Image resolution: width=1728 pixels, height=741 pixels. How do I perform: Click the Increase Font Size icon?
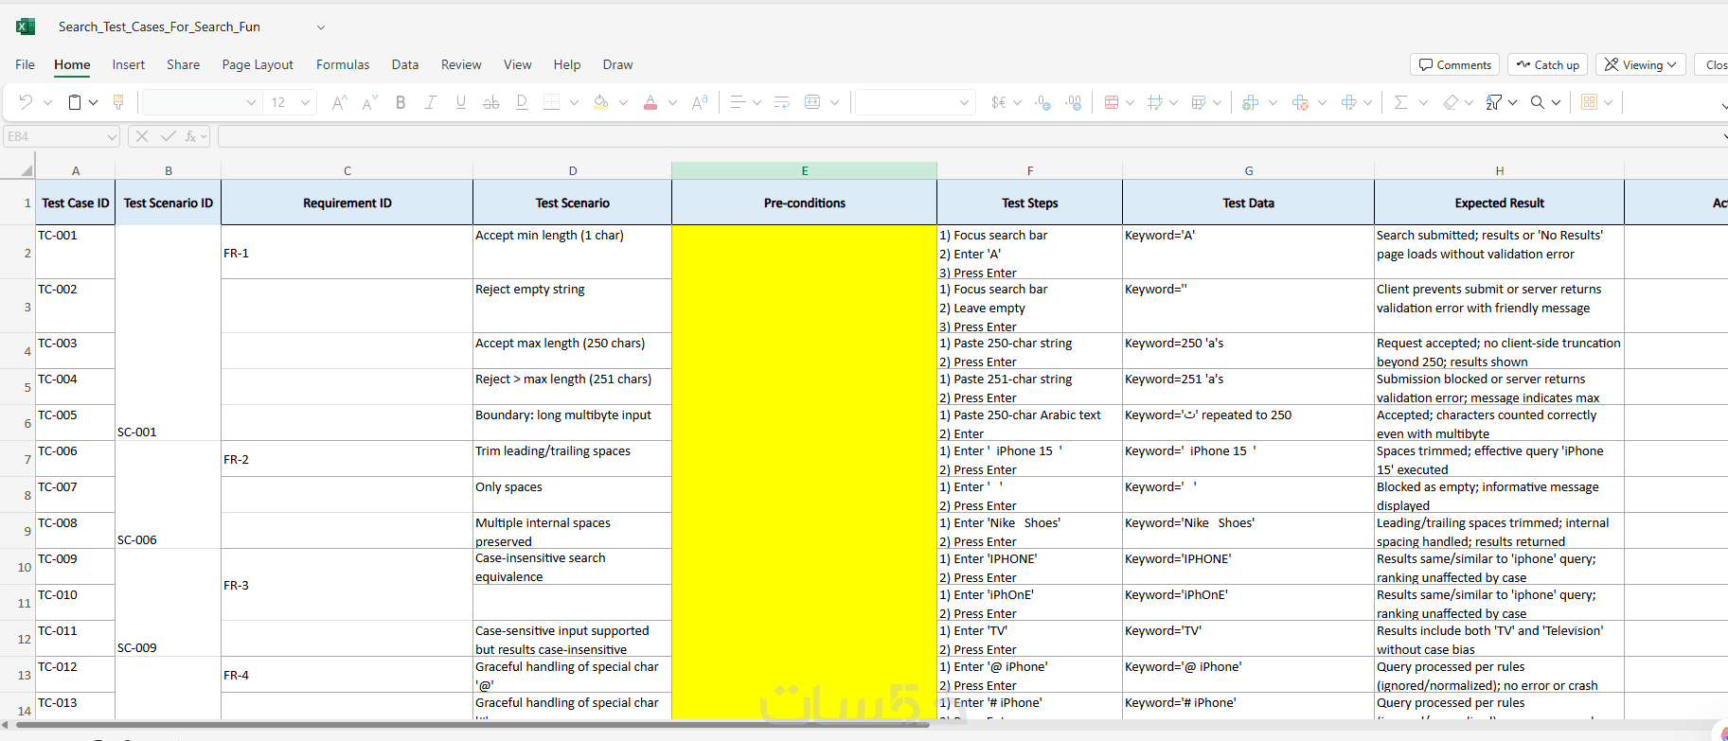tap(339, 102)
